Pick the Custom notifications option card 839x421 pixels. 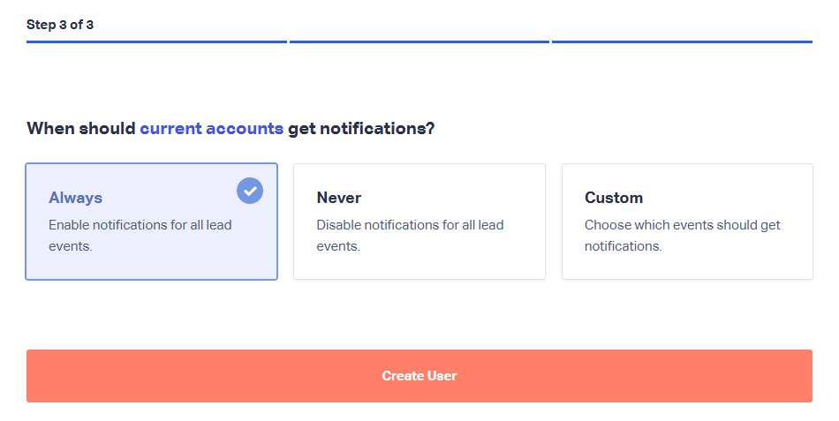tap(688, 222)
